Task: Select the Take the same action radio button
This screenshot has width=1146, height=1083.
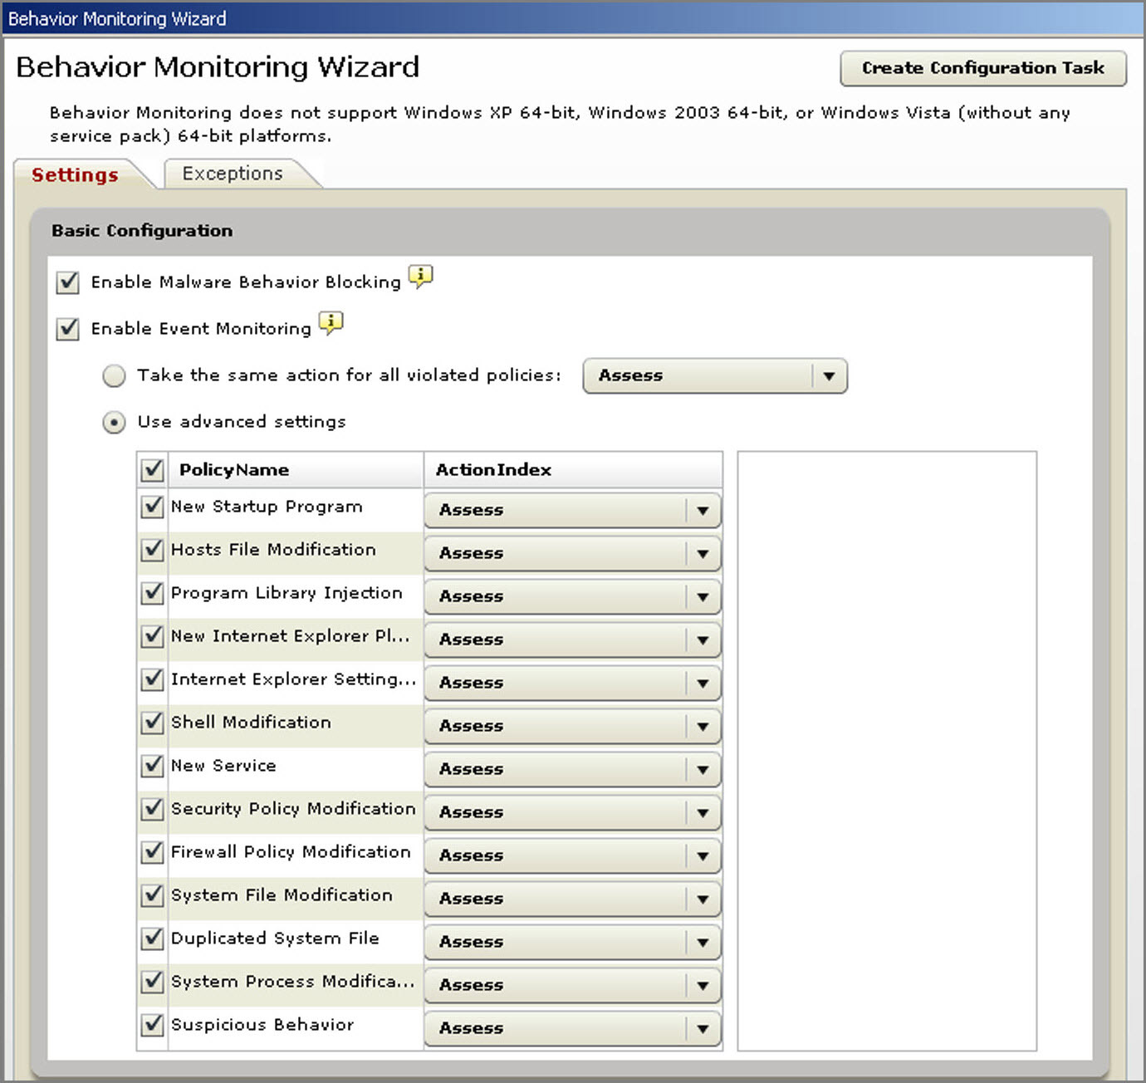Action: (114, 375)
